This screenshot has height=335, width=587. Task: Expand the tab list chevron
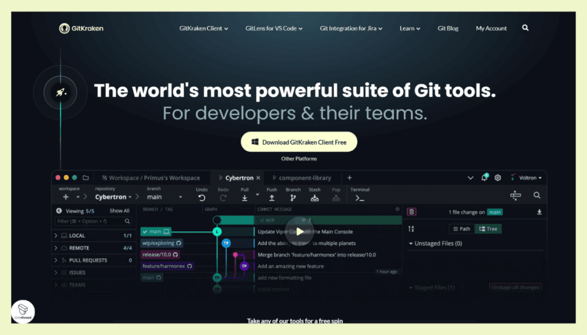click(x=470, y=178)
